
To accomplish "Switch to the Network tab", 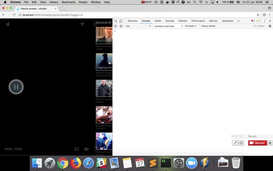I will coord(182,21).
